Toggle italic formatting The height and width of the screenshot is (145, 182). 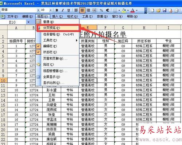(x=63, y=10)
